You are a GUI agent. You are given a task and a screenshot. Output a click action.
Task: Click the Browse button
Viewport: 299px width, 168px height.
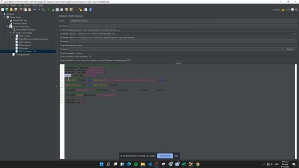click(290, 49)
